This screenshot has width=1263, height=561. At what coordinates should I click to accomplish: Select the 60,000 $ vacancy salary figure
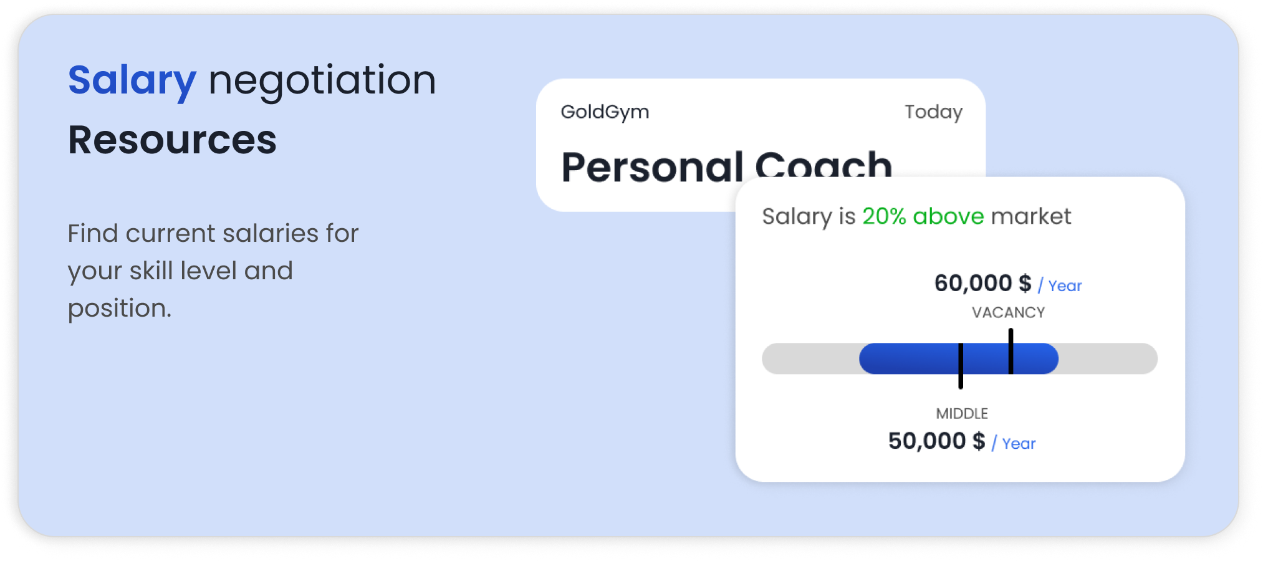[982, 284]
